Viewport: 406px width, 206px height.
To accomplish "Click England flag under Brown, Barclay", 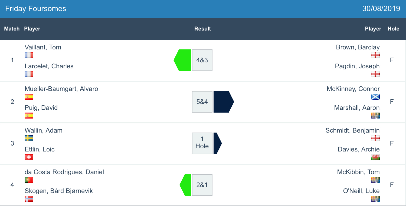I will click(375, 55).
